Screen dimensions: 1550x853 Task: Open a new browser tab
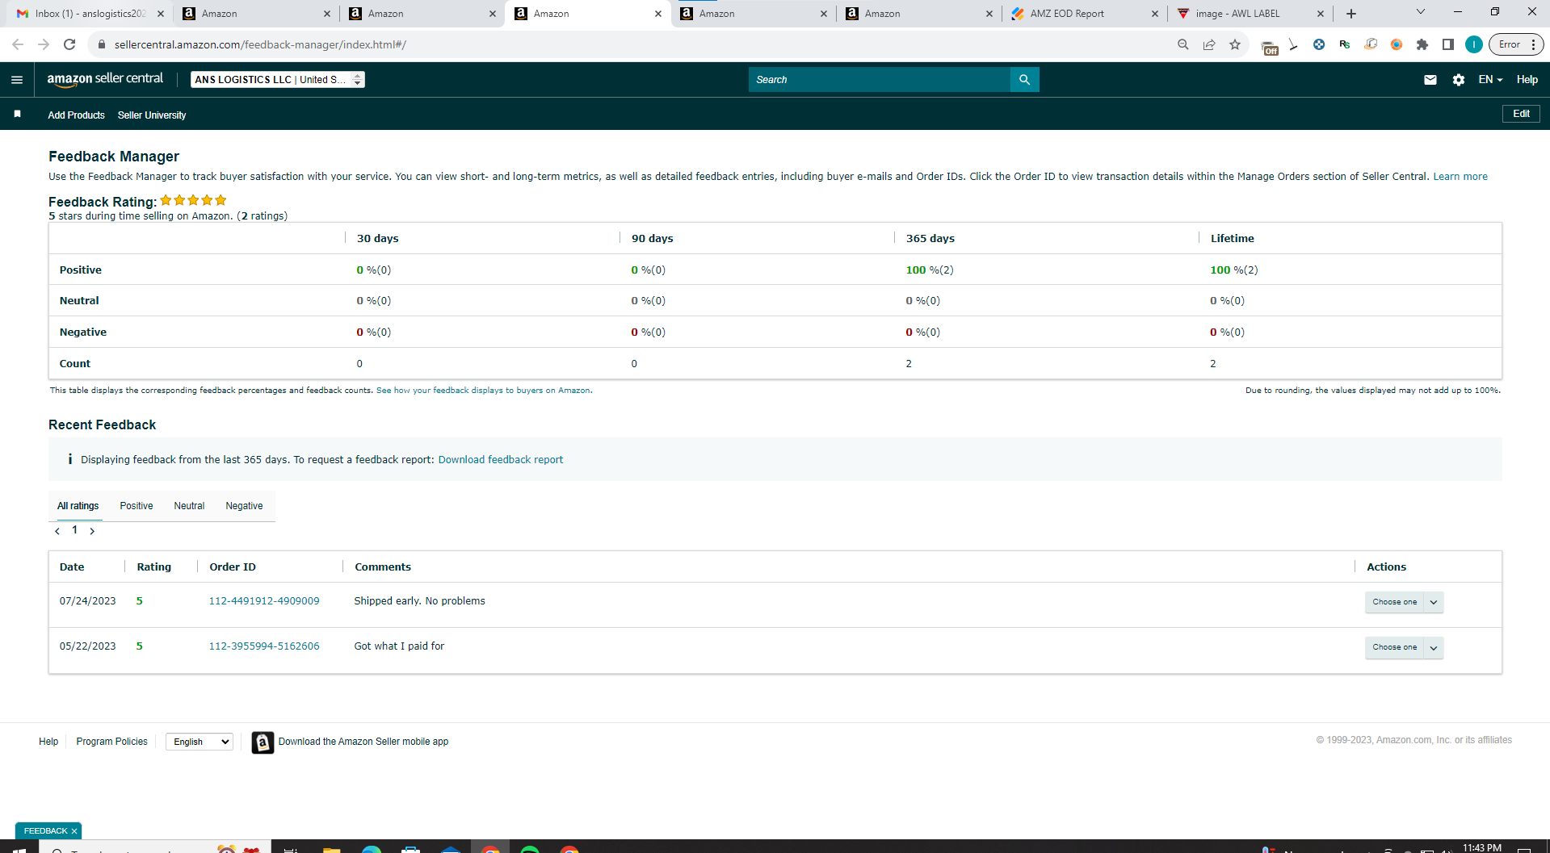point(1351,14)
